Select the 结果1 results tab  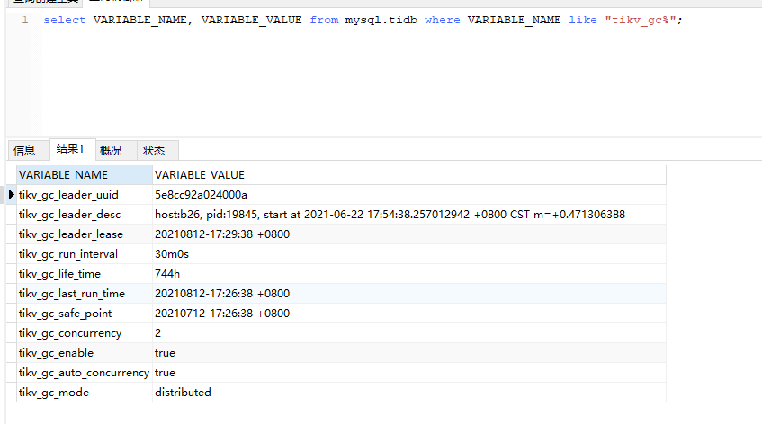tap(70, 149)
